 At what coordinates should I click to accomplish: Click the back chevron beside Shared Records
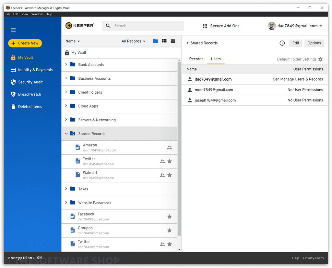tap(187, 43)
